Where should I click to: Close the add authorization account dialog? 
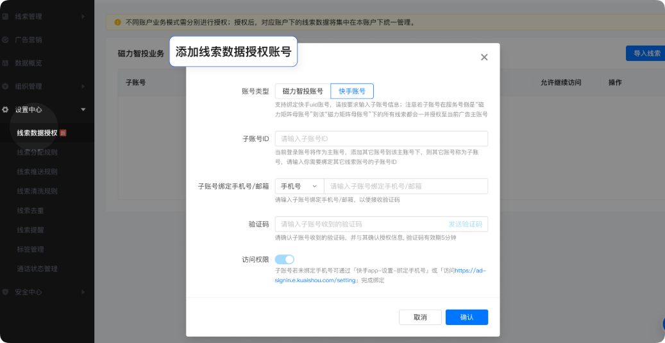click(484, 57)
